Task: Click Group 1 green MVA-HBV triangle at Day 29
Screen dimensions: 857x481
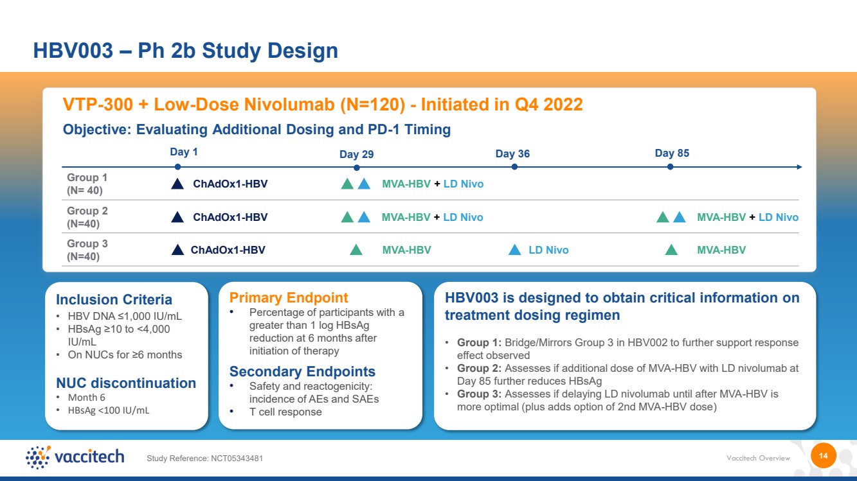Action: 347,184
